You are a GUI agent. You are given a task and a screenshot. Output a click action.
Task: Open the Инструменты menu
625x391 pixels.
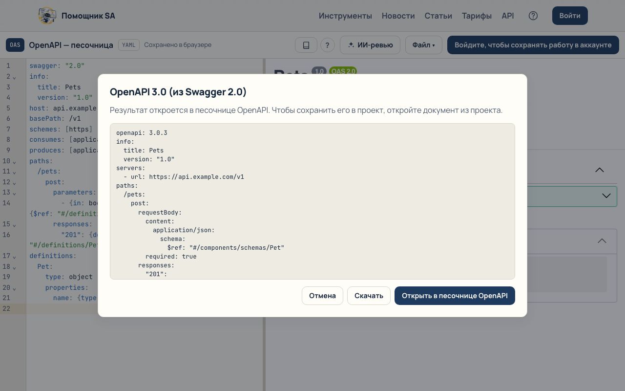(x=345, y=16)
